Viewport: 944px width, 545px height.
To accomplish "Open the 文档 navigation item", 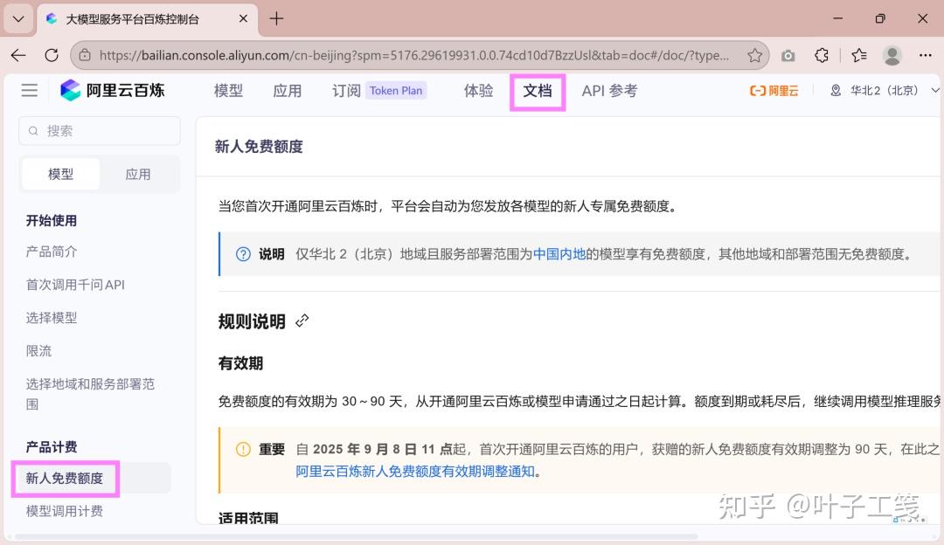I will click(537, 90).
